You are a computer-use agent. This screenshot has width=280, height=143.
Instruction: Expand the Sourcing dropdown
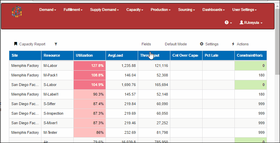point(186,10)
